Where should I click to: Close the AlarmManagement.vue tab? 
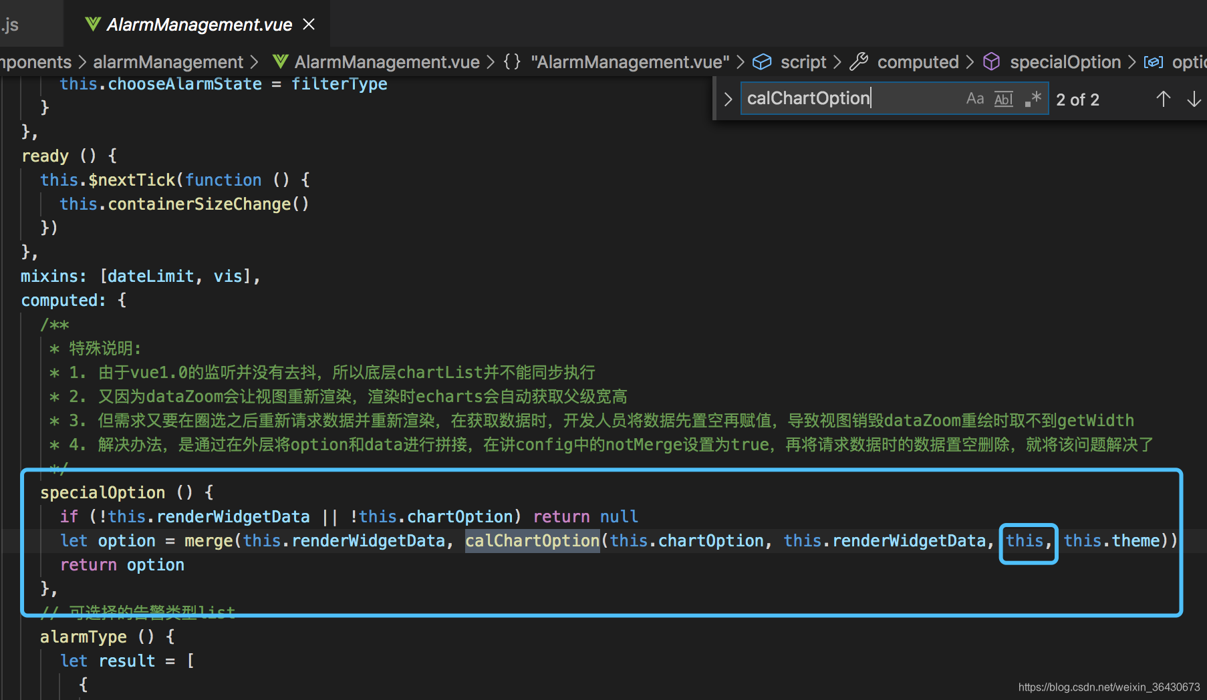[309, 25]
